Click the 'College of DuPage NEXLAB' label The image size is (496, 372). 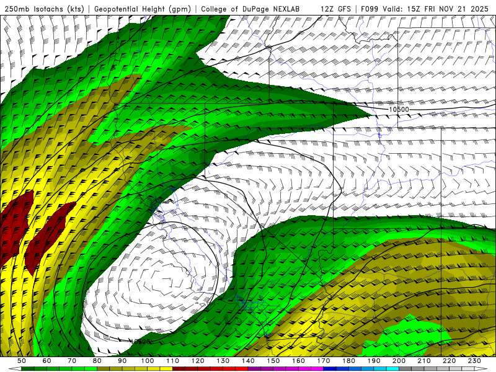pos(250,9)
